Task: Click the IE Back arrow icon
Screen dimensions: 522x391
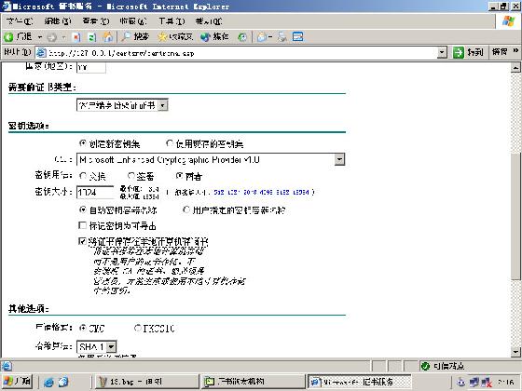Action: coord(8,37)
